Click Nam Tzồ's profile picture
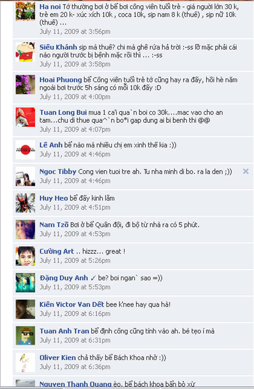The image size is (254, 389). [x=25, y=229]
